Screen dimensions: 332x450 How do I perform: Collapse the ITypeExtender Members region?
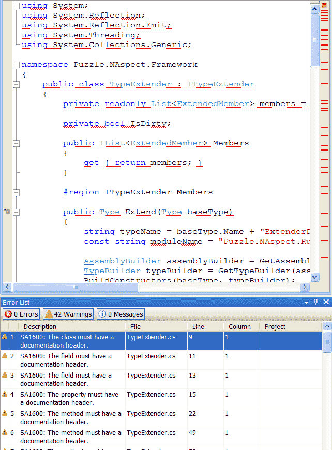pos(17,192)
